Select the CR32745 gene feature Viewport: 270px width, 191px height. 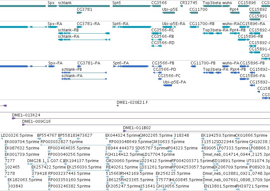click(x=181, y=6)
